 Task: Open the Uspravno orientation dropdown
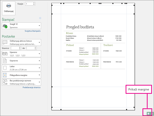[x=21, y=61]
